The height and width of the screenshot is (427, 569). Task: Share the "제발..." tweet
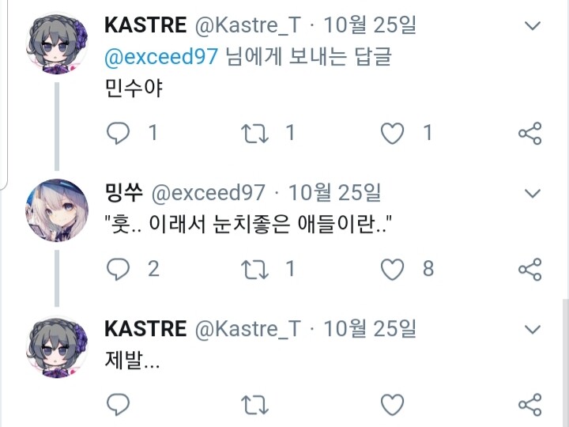click(x=529, y=406)
